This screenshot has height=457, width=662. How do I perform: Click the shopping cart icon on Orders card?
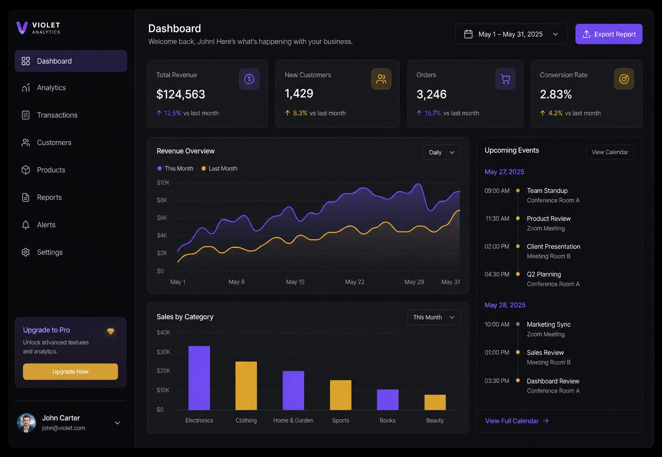click(505, 79)
